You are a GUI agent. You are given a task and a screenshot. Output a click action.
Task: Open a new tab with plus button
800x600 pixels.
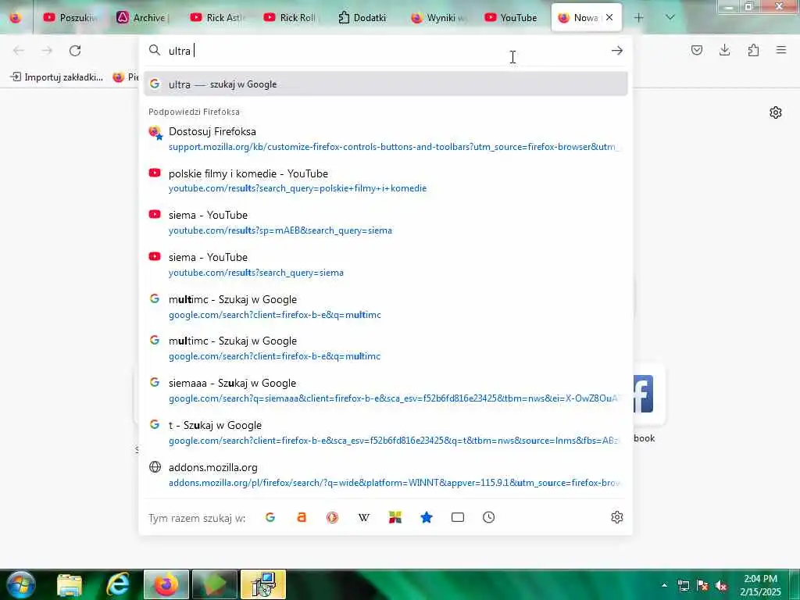point(639,18)
